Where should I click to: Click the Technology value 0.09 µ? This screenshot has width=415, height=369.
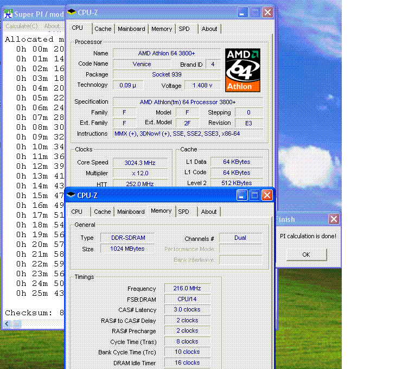(x=128, y=85)
